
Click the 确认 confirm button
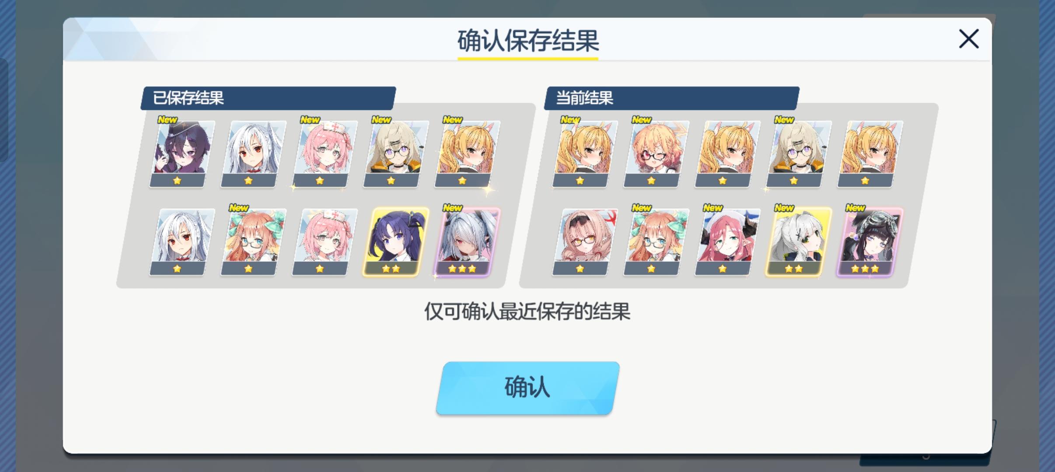coord(527,388)
